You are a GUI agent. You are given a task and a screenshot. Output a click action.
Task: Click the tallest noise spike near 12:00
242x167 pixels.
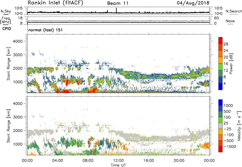(x=116, y=10)
